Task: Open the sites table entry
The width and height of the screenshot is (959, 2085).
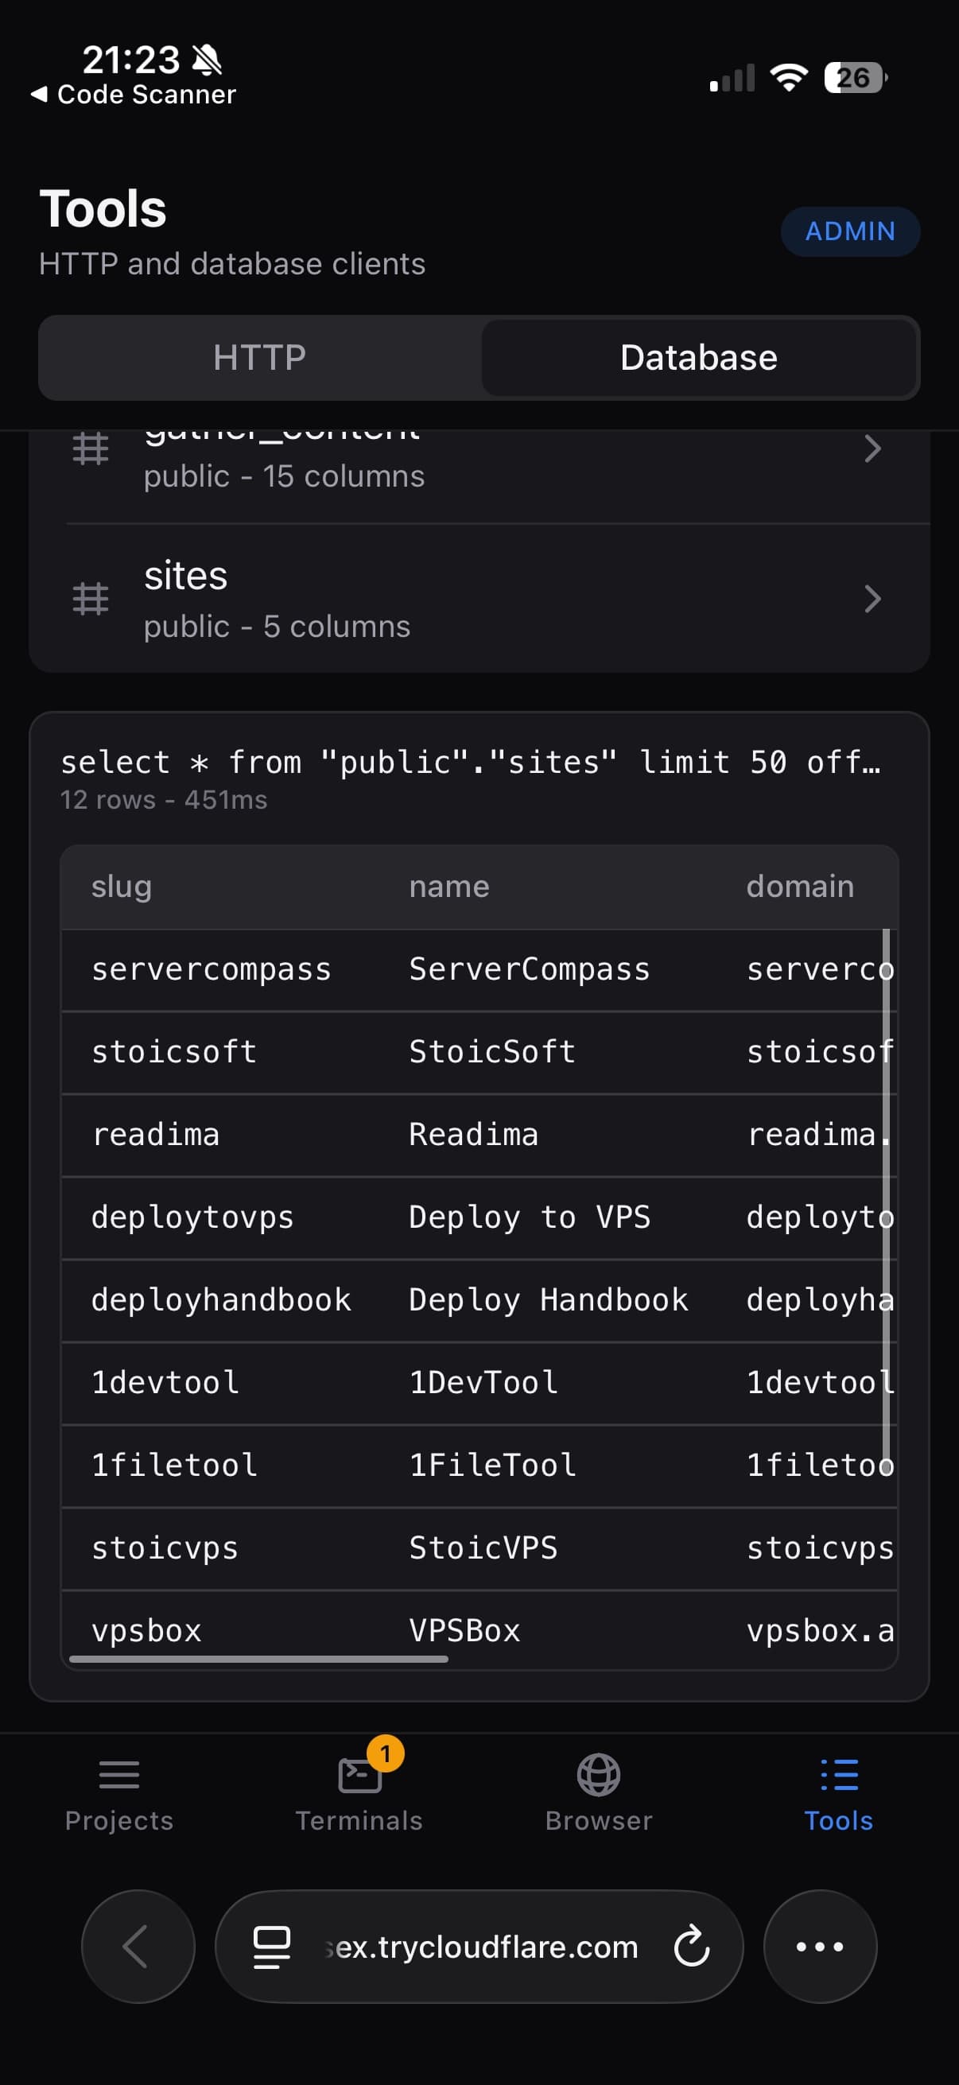Action: point(479,599)
